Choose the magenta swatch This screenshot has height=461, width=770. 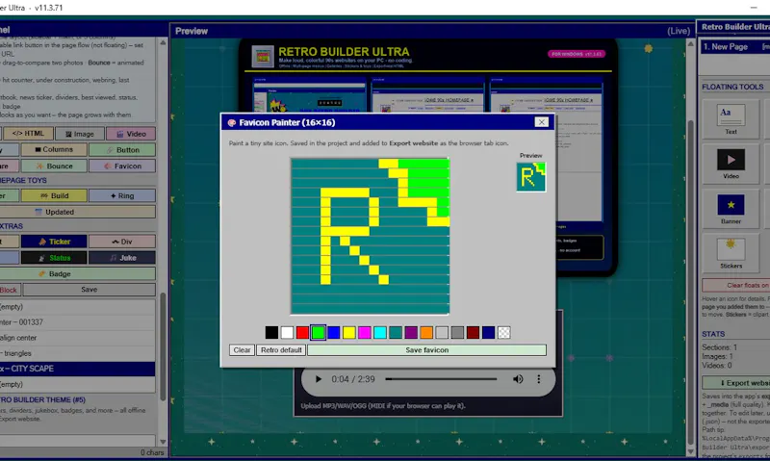pos(365,332)
